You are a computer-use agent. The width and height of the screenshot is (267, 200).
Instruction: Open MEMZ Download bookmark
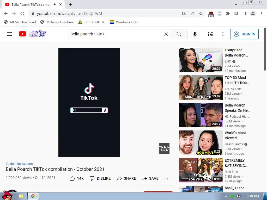[x=20, y=22]
